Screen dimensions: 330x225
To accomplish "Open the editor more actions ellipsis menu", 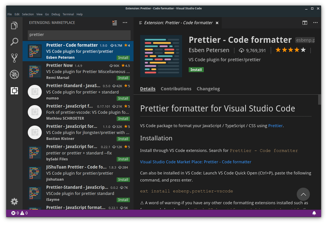I will tap(315, 23).
